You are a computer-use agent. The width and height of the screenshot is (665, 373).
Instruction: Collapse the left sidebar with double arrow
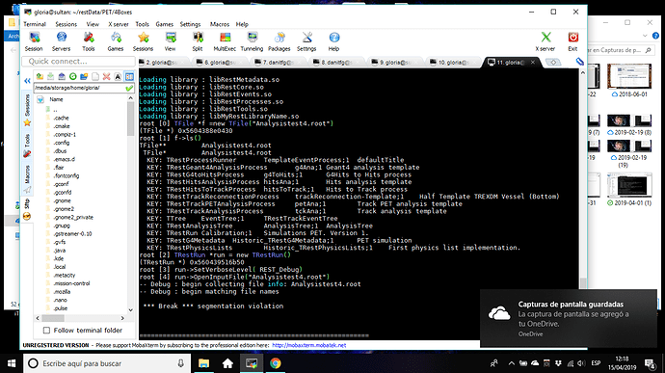click(x=27, y=81)
